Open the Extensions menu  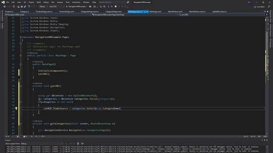point(76,2)
